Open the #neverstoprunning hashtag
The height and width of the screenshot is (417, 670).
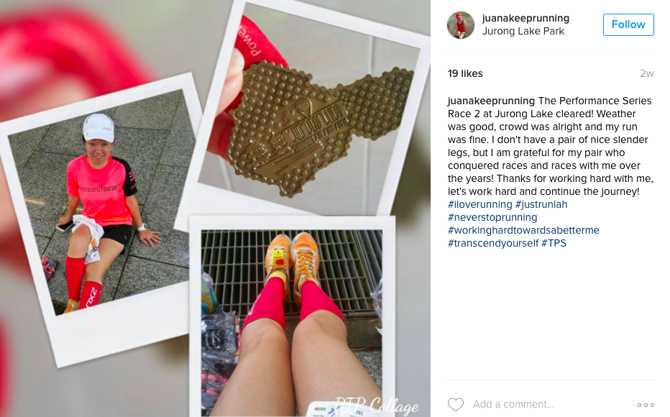point(492,217)
